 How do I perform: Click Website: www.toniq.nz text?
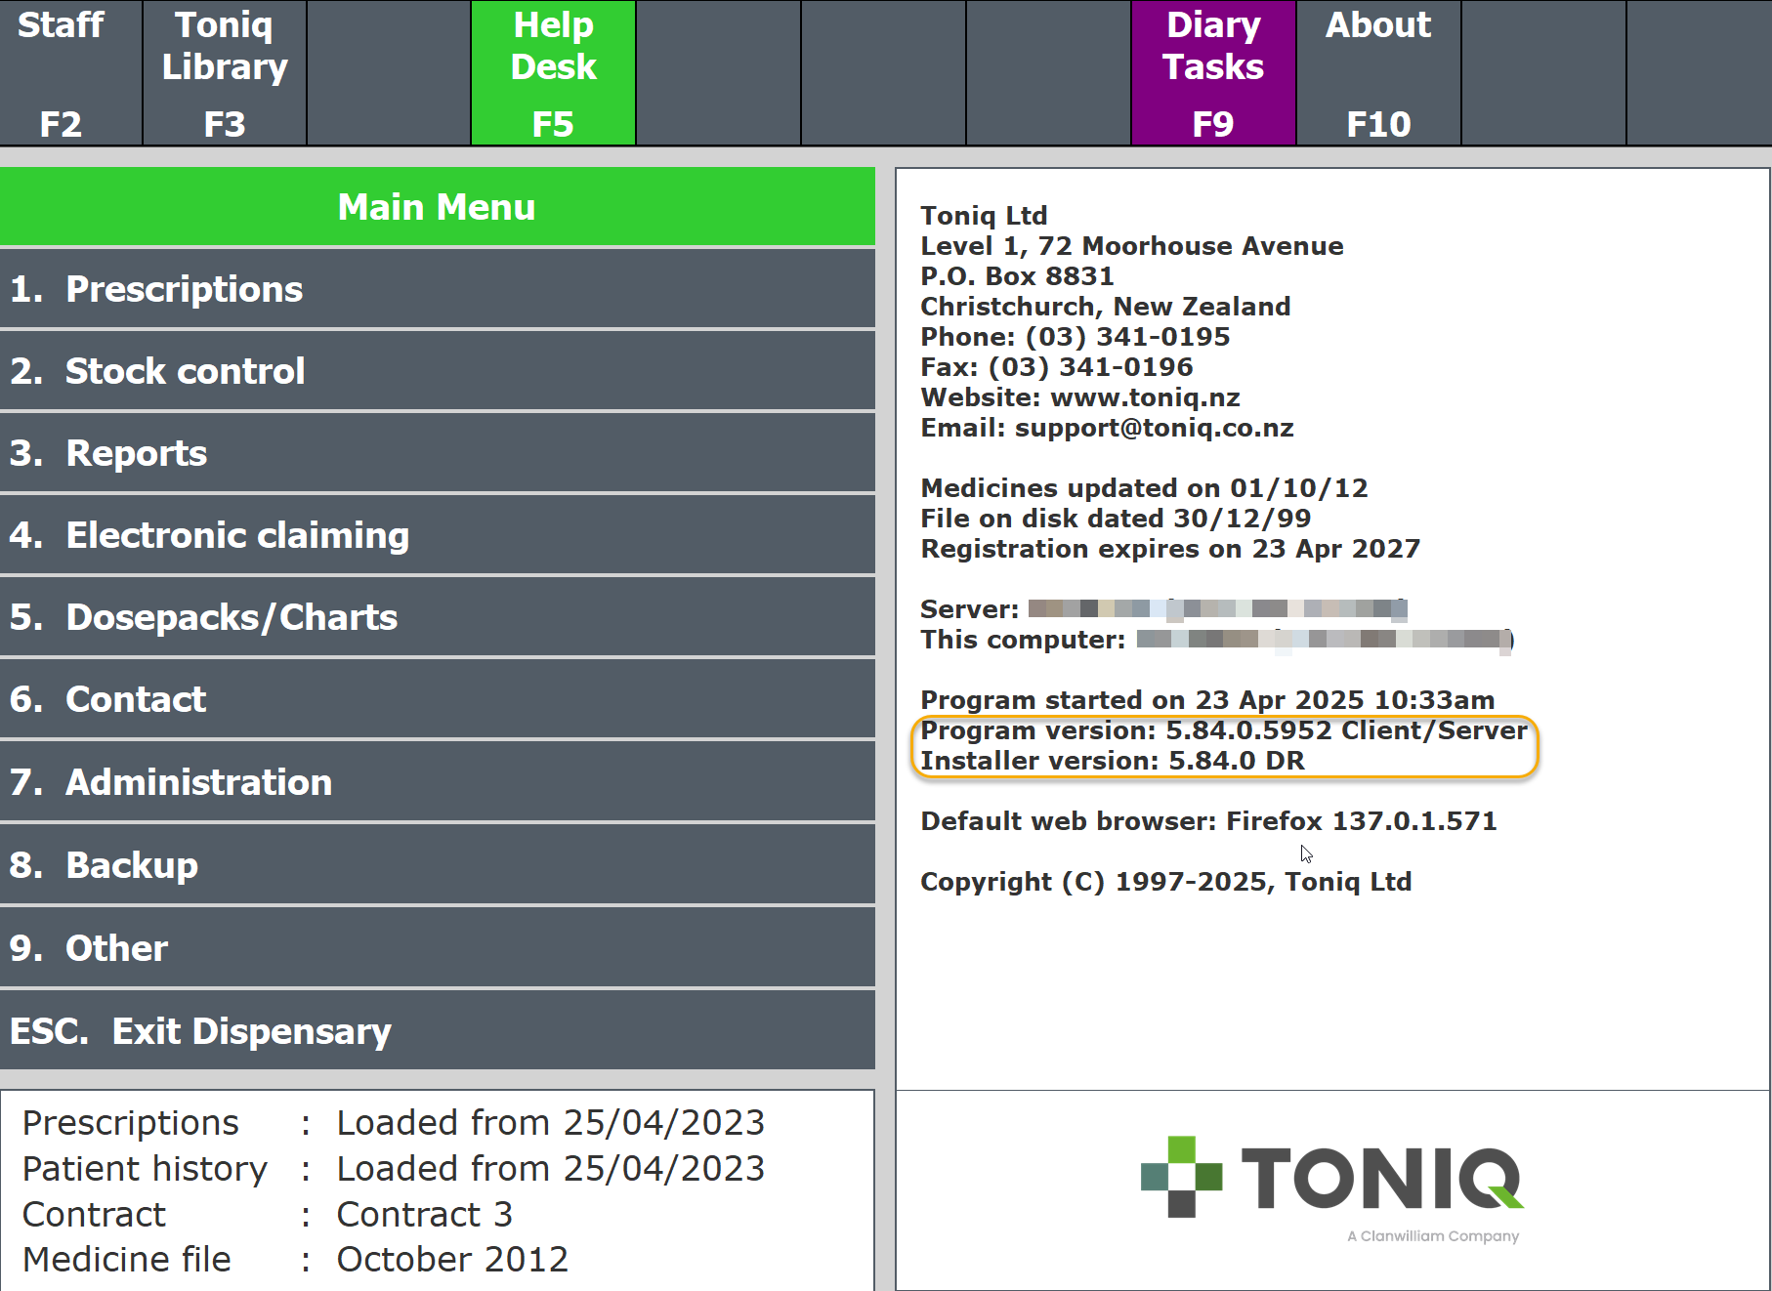coord(1080,397)
